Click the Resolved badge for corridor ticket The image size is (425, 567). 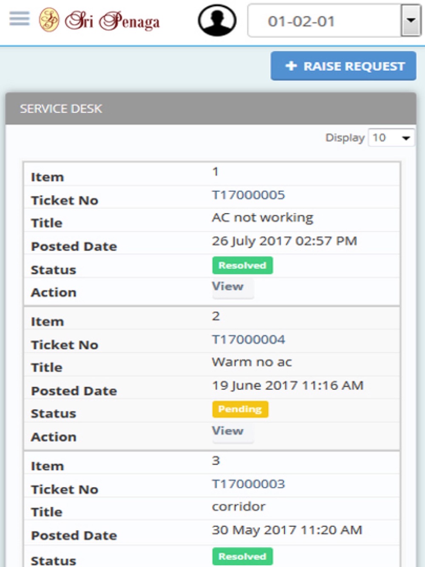(x=242, y=556)
